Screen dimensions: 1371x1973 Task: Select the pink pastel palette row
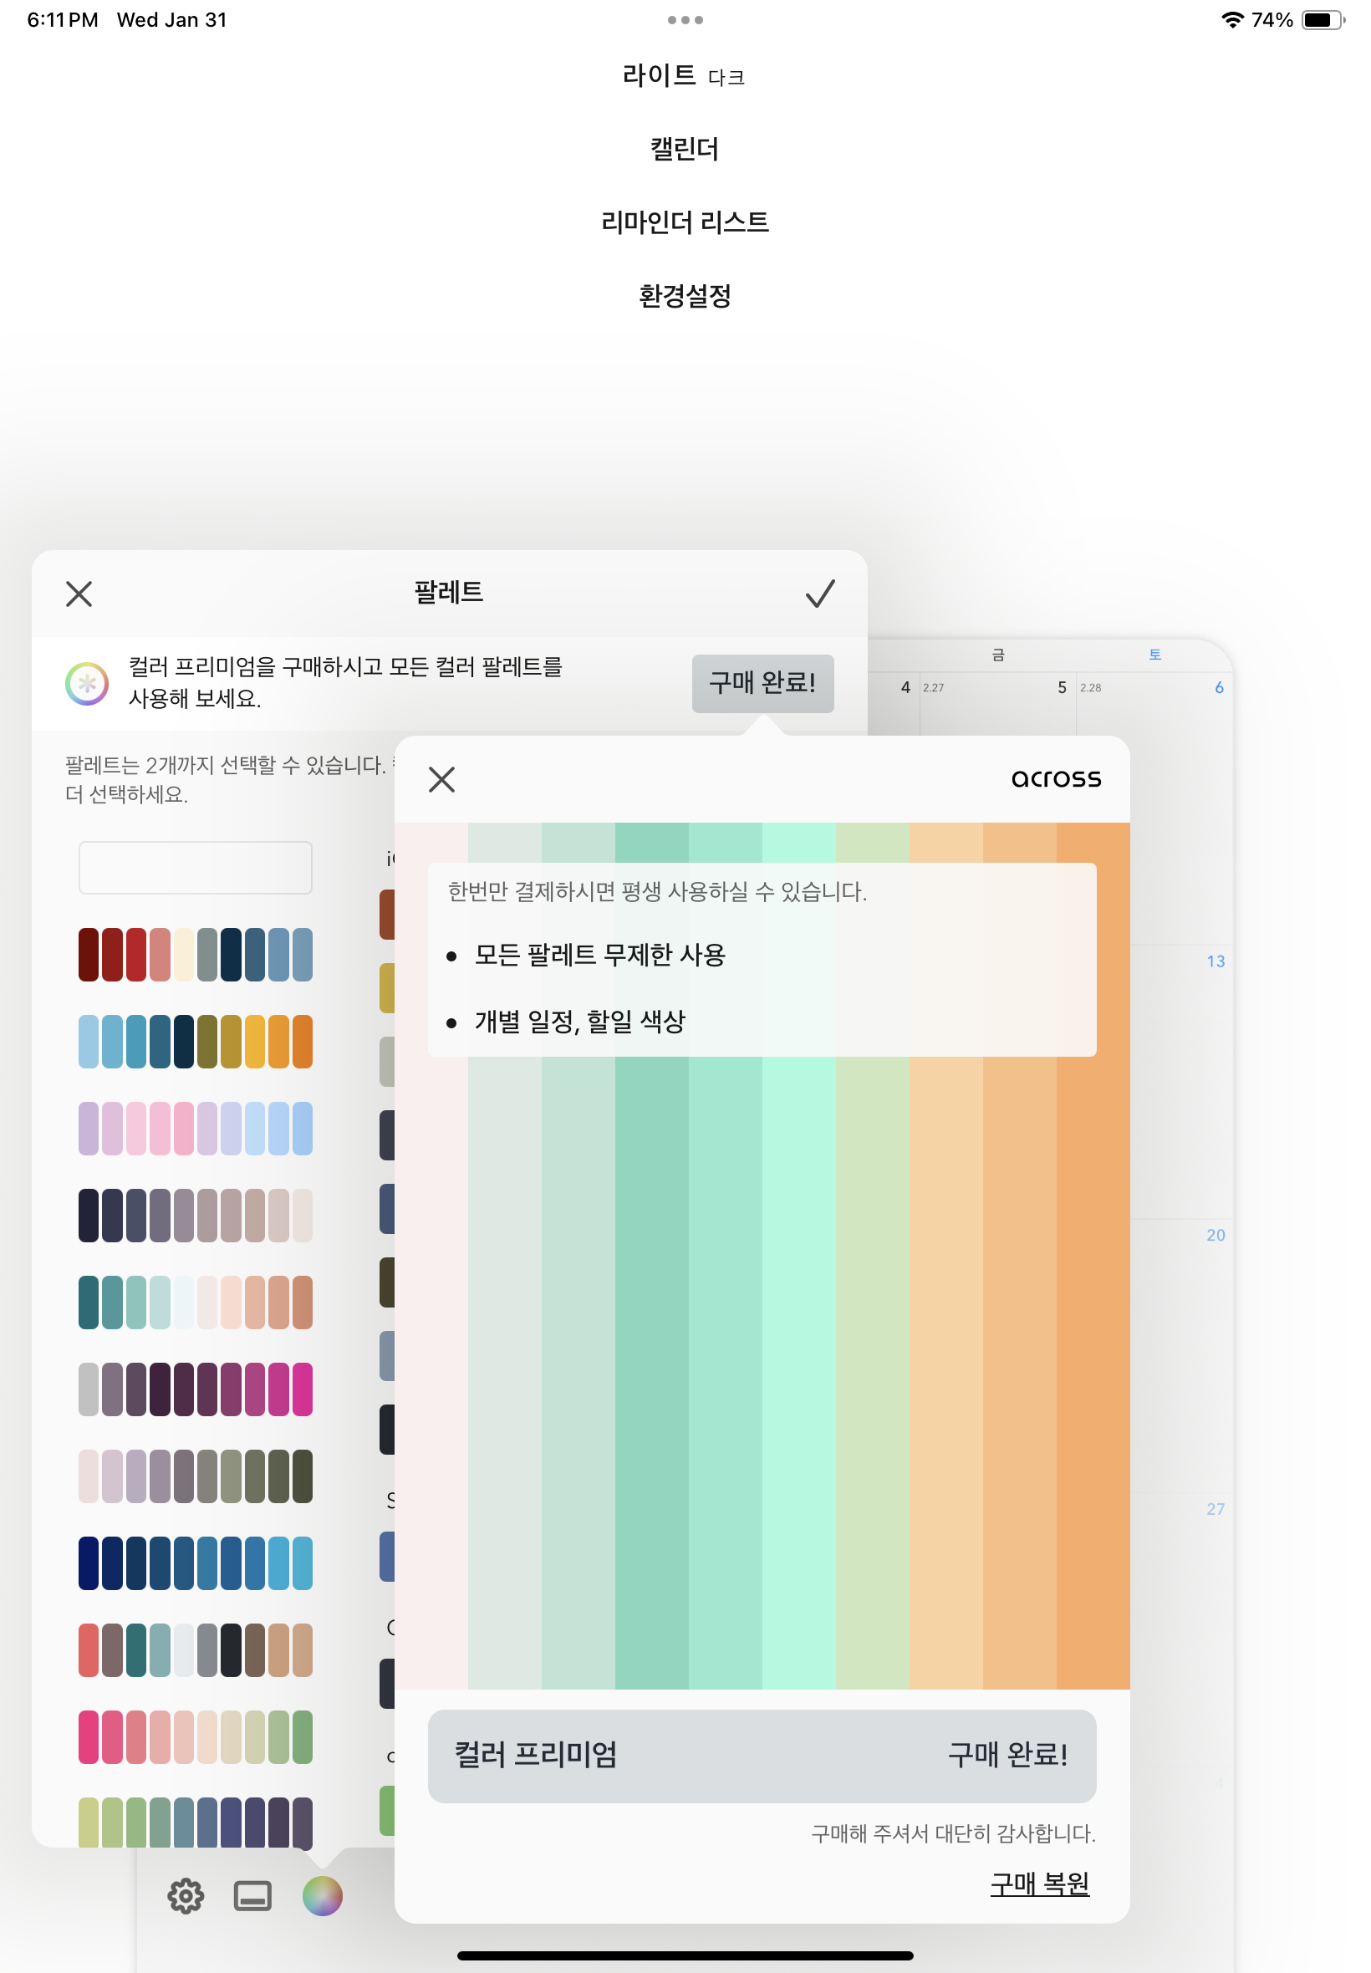[195, 1127]
